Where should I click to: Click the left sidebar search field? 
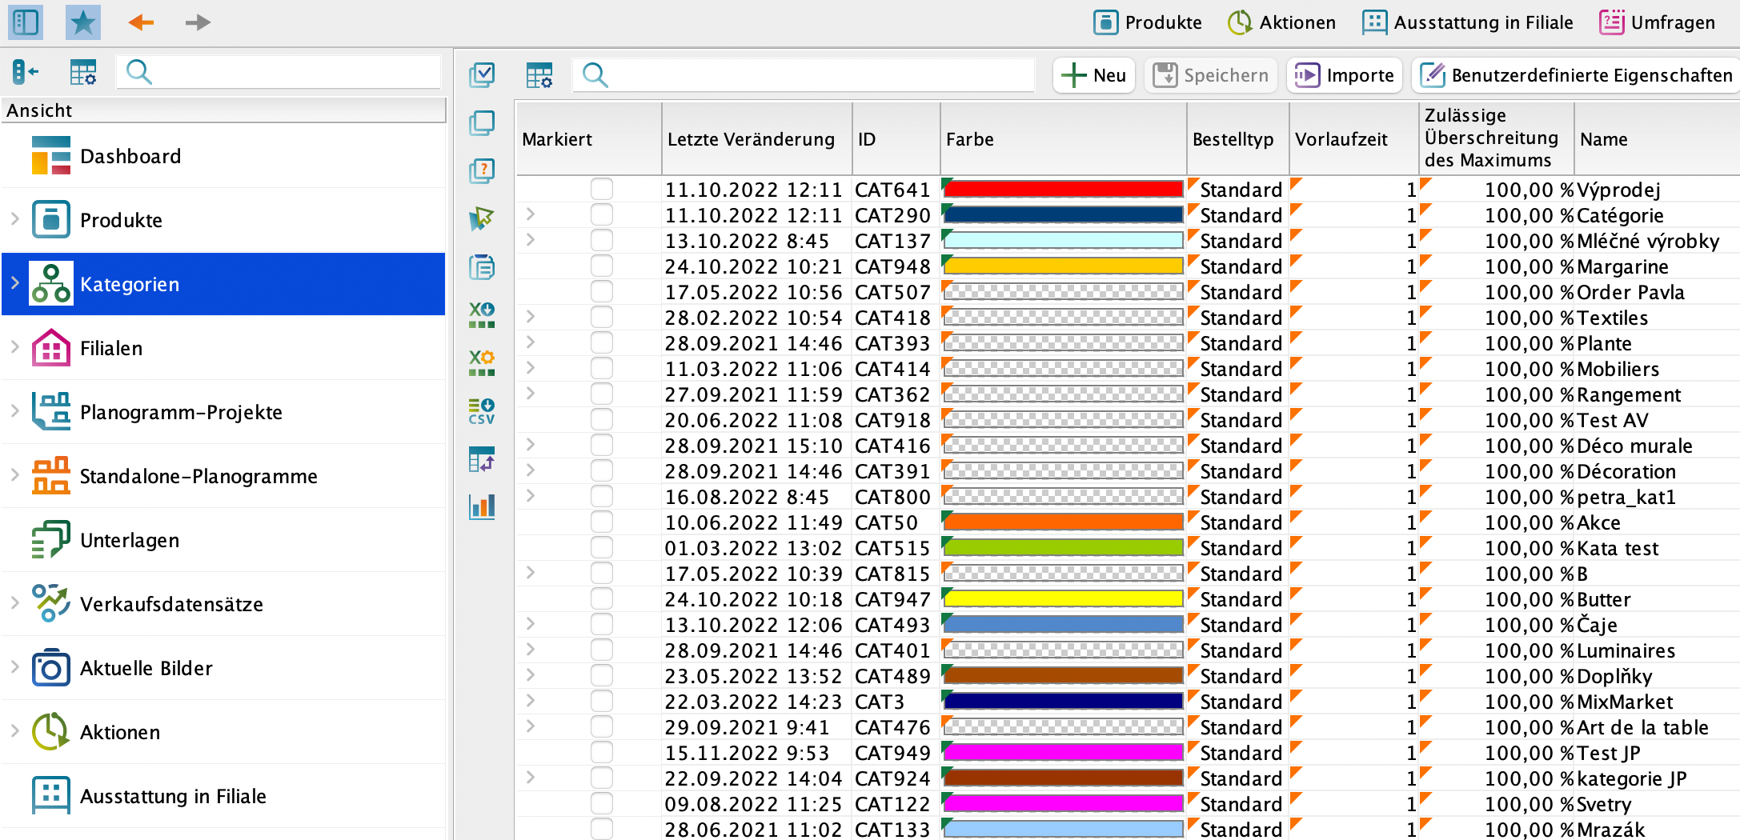click(279, 73)
